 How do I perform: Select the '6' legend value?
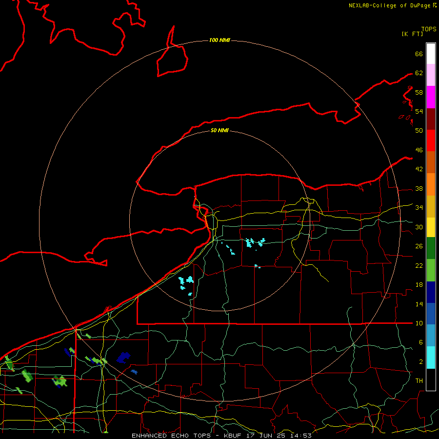(x=420, y=342)
